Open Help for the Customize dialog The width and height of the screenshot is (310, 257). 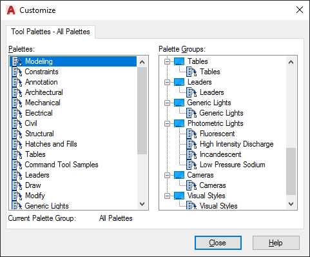click(x=276, y=243)
